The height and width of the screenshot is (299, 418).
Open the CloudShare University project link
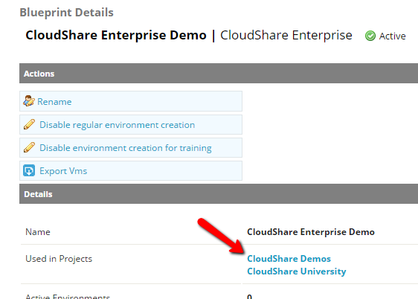coord(297,271)
